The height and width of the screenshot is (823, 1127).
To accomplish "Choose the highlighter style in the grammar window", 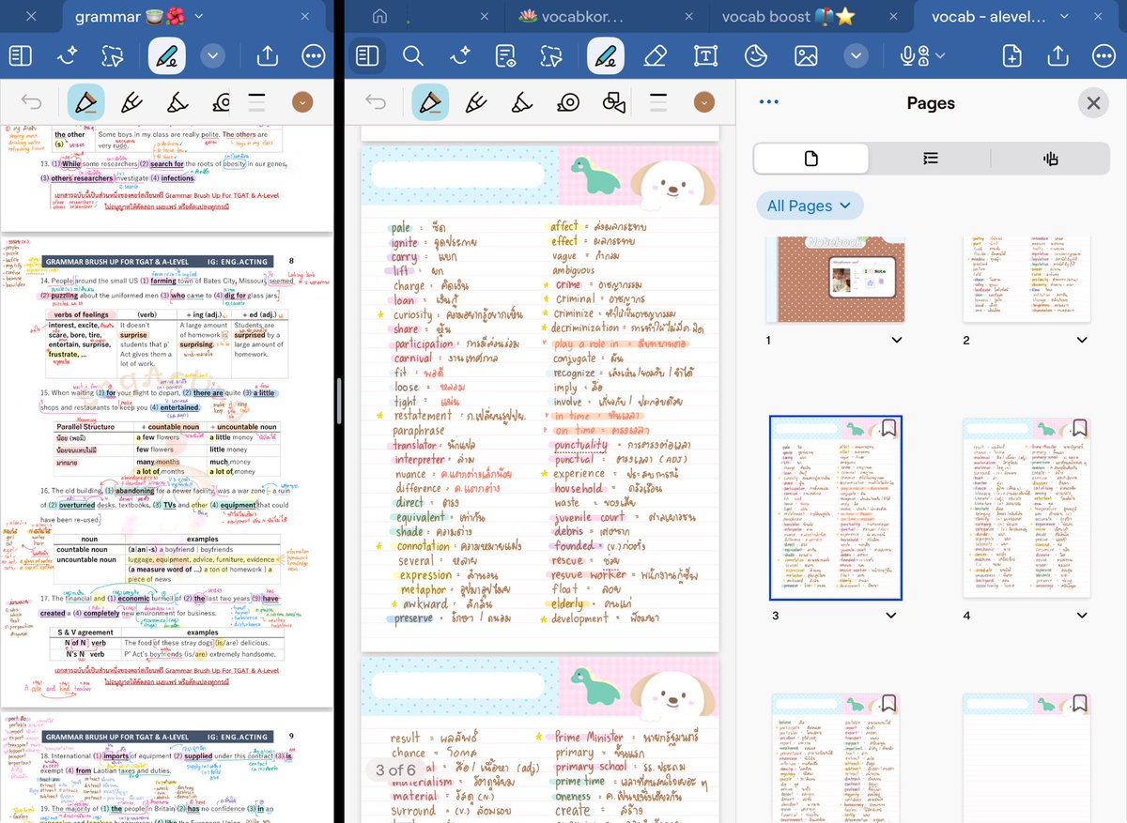I will click(x=176, y=102).
